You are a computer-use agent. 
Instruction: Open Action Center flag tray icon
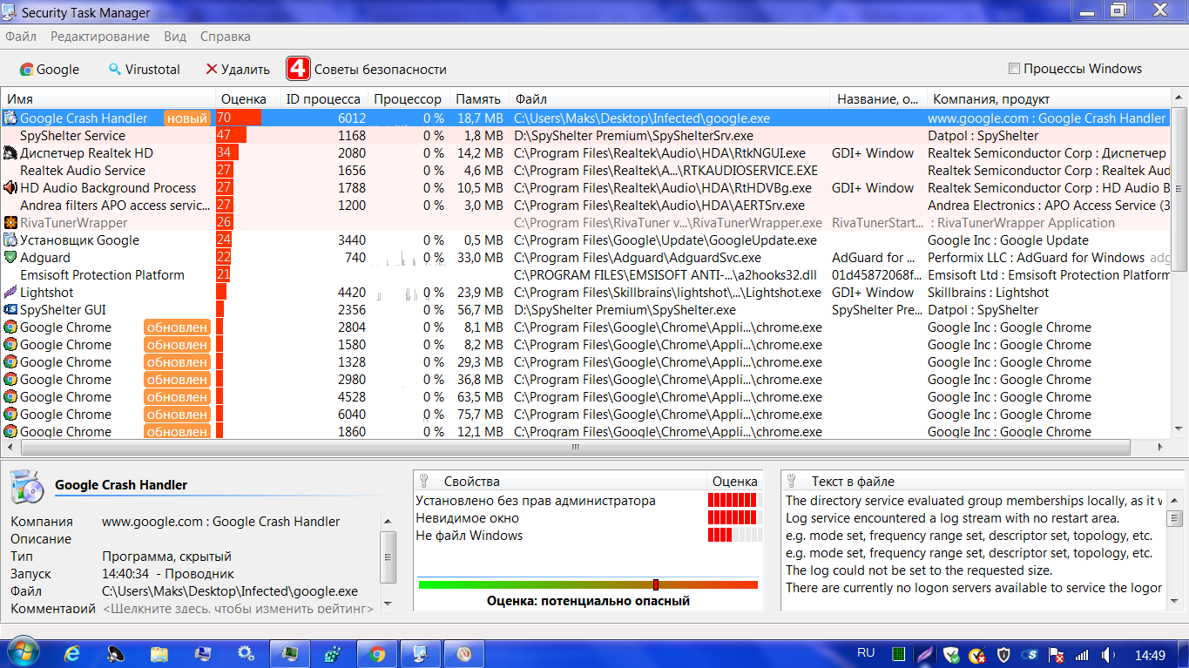pos(1056,654)
